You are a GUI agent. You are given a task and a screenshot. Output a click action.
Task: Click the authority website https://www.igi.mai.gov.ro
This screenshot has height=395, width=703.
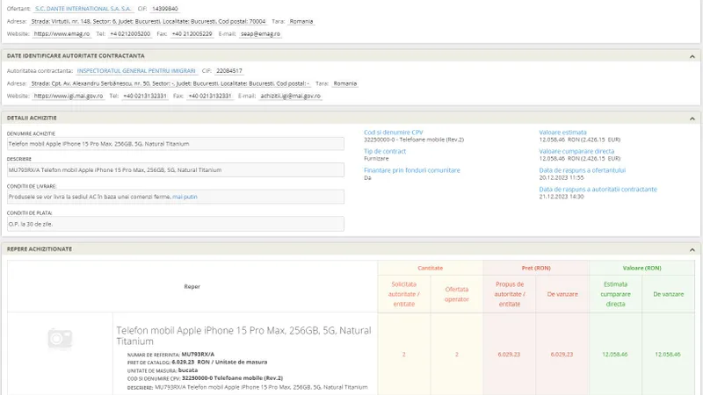tap(69, 96)
